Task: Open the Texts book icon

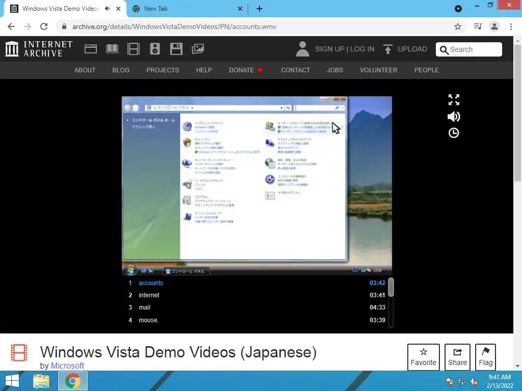Action: click(x=112, y=49)
